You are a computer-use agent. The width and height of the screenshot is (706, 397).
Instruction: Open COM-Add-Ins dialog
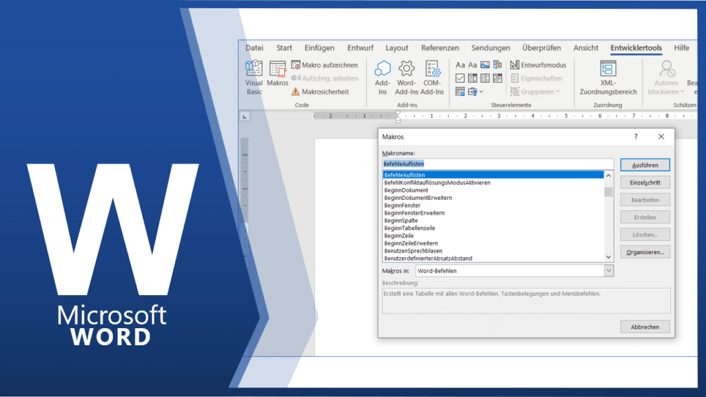[432, 77]
